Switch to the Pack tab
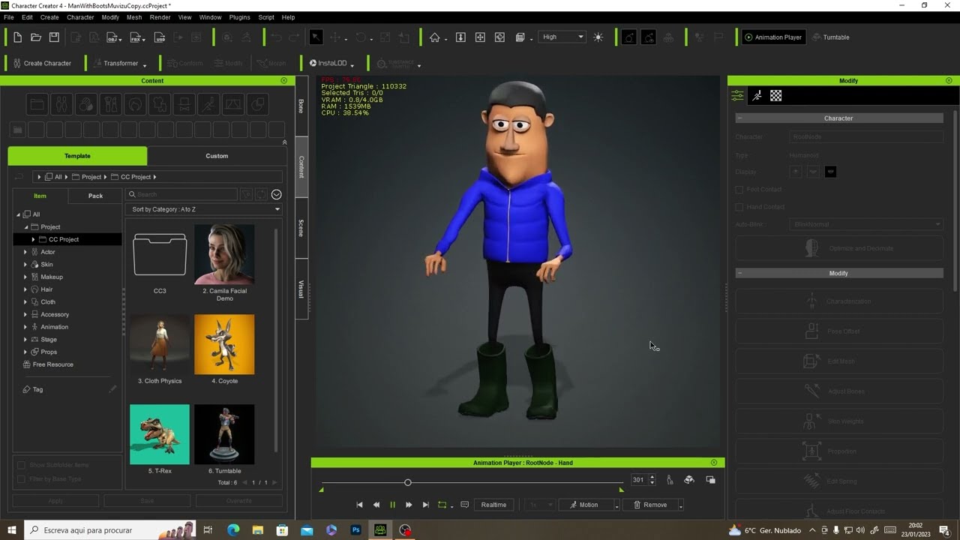960x540 pixels. tap(95, 196)
